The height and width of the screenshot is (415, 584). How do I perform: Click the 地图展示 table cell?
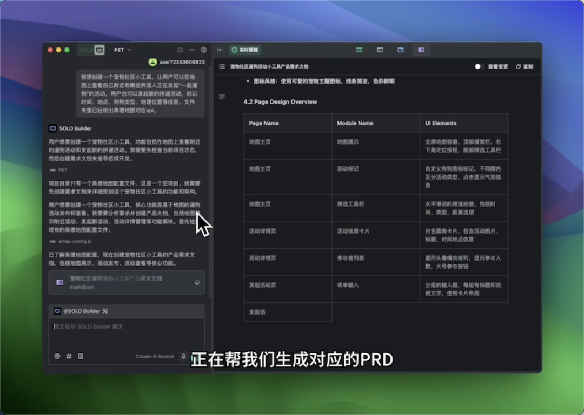click(x=375, y=146)
